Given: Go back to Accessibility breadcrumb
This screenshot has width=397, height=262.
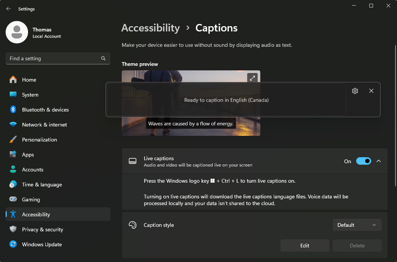Looking at the screenshot, I should 151,28.
